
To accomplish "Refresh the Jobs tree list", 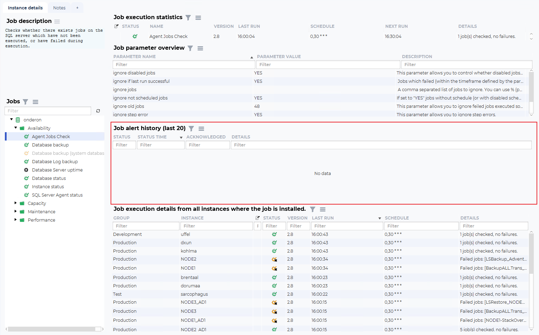I will click(x=98, y=111).
